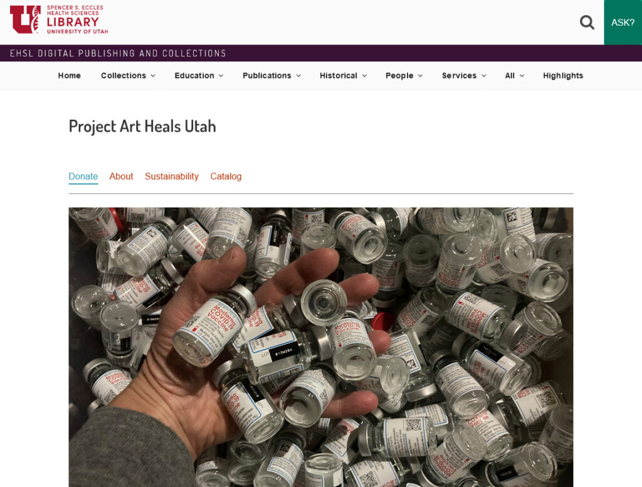Select the Donate tab
This screenshot has height=487, width=642.
pos(83,176)
